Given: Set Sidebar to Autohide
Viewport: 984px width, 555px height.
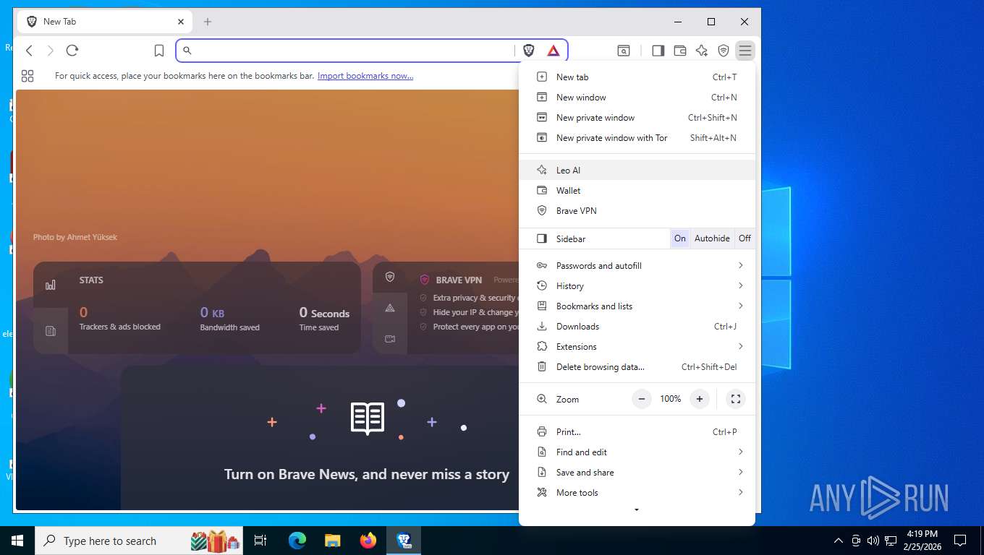Looking at the screenshot, I should click(712, 238).
